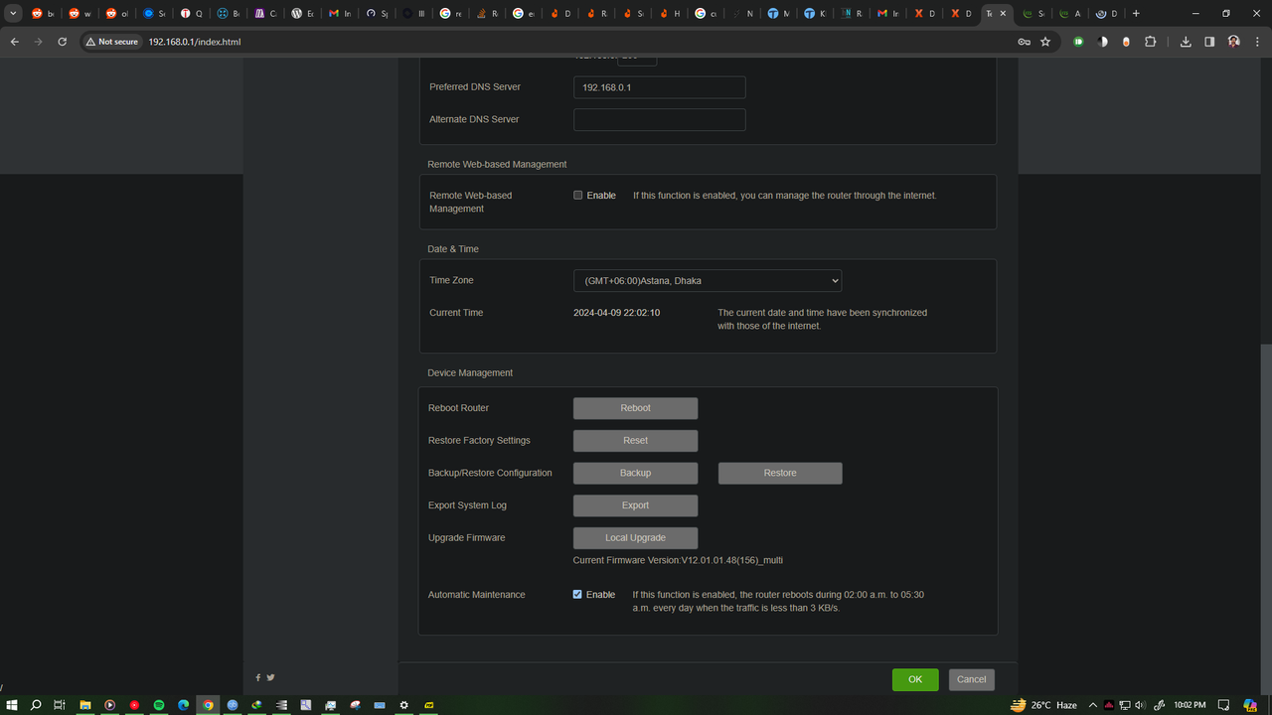This screenshot has width=1272, height=715.
Task: Reload the router page
Action: tap(62, 42)
